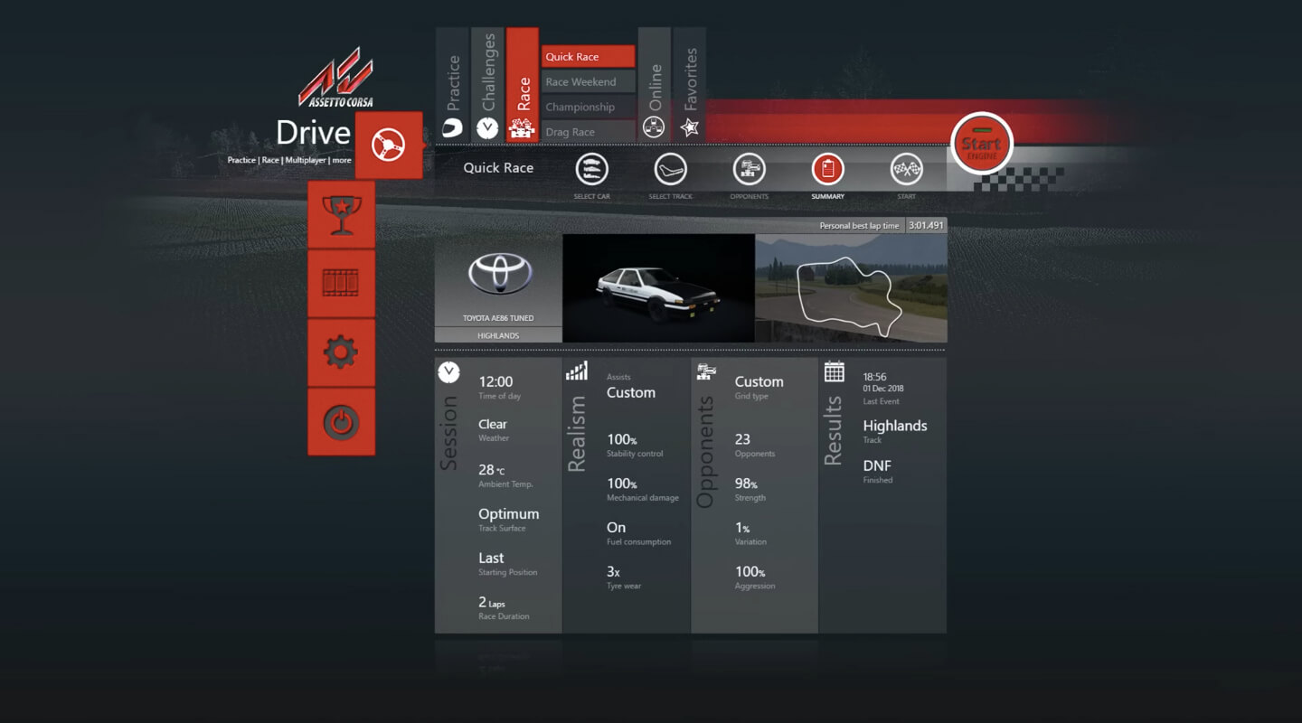Click the Opponents panel vertical heading
The image size is (1302, 723).
click(705, 452)
